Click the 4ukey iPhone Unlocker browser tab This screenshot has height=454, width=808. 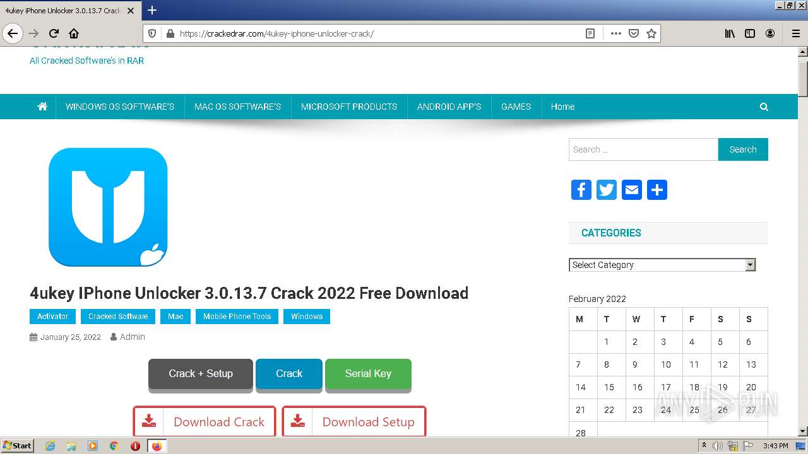(63, 10)
